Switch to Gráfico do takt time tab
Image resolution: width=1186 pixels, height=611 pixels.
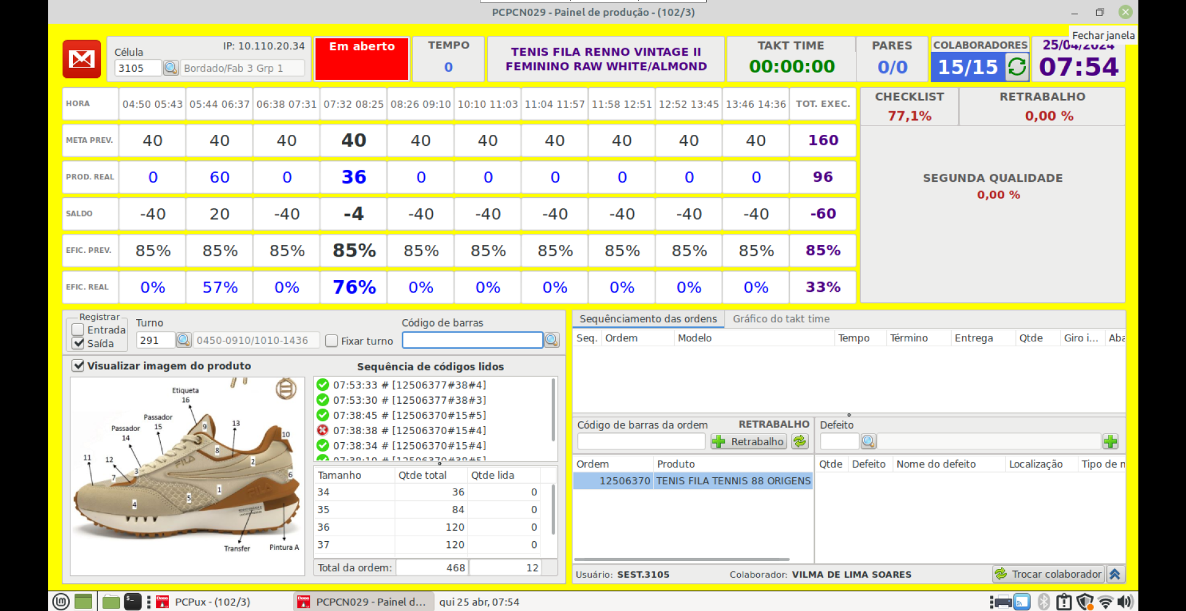[781, 319]
